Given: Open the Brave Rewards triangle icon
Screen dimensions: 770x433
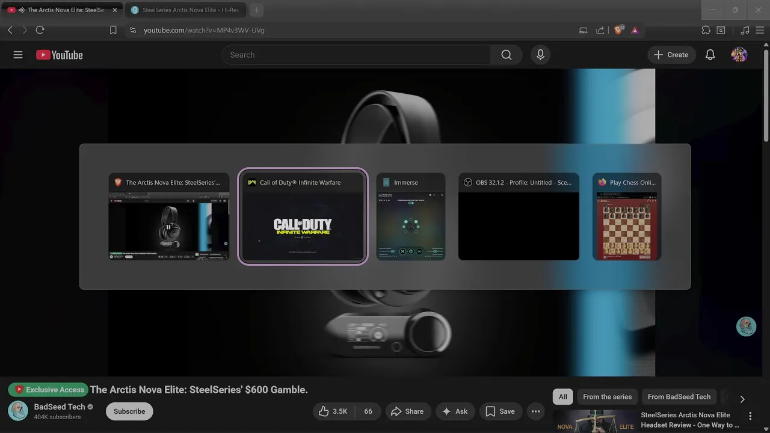Looking at the screenshot, I should (x=635, y=30).
